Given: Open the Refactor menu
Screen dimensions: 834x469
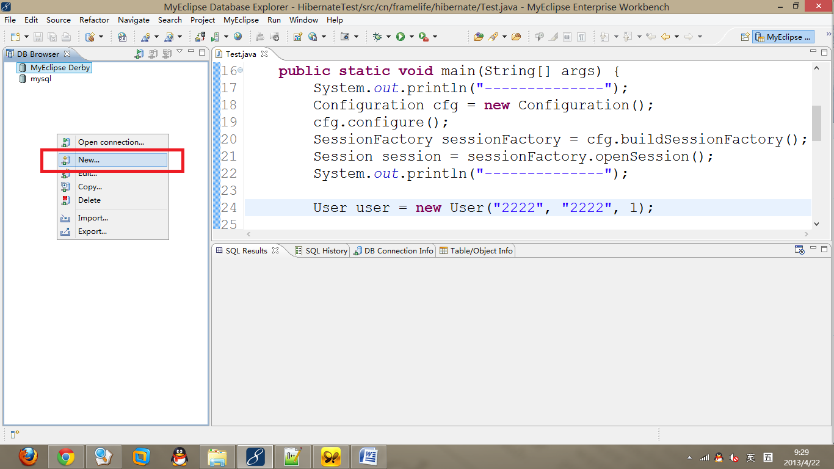Looking at the screenshot, I should (x=94, y=20).
